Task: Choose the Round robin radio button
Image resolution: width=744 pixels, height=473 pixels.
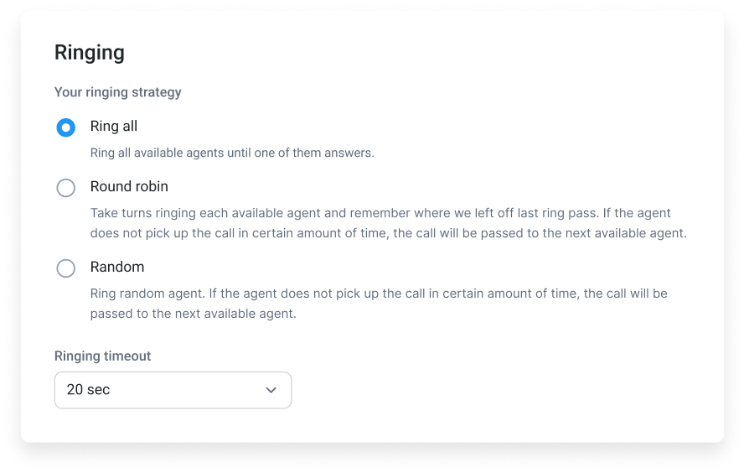Action: tap(66, 188)
